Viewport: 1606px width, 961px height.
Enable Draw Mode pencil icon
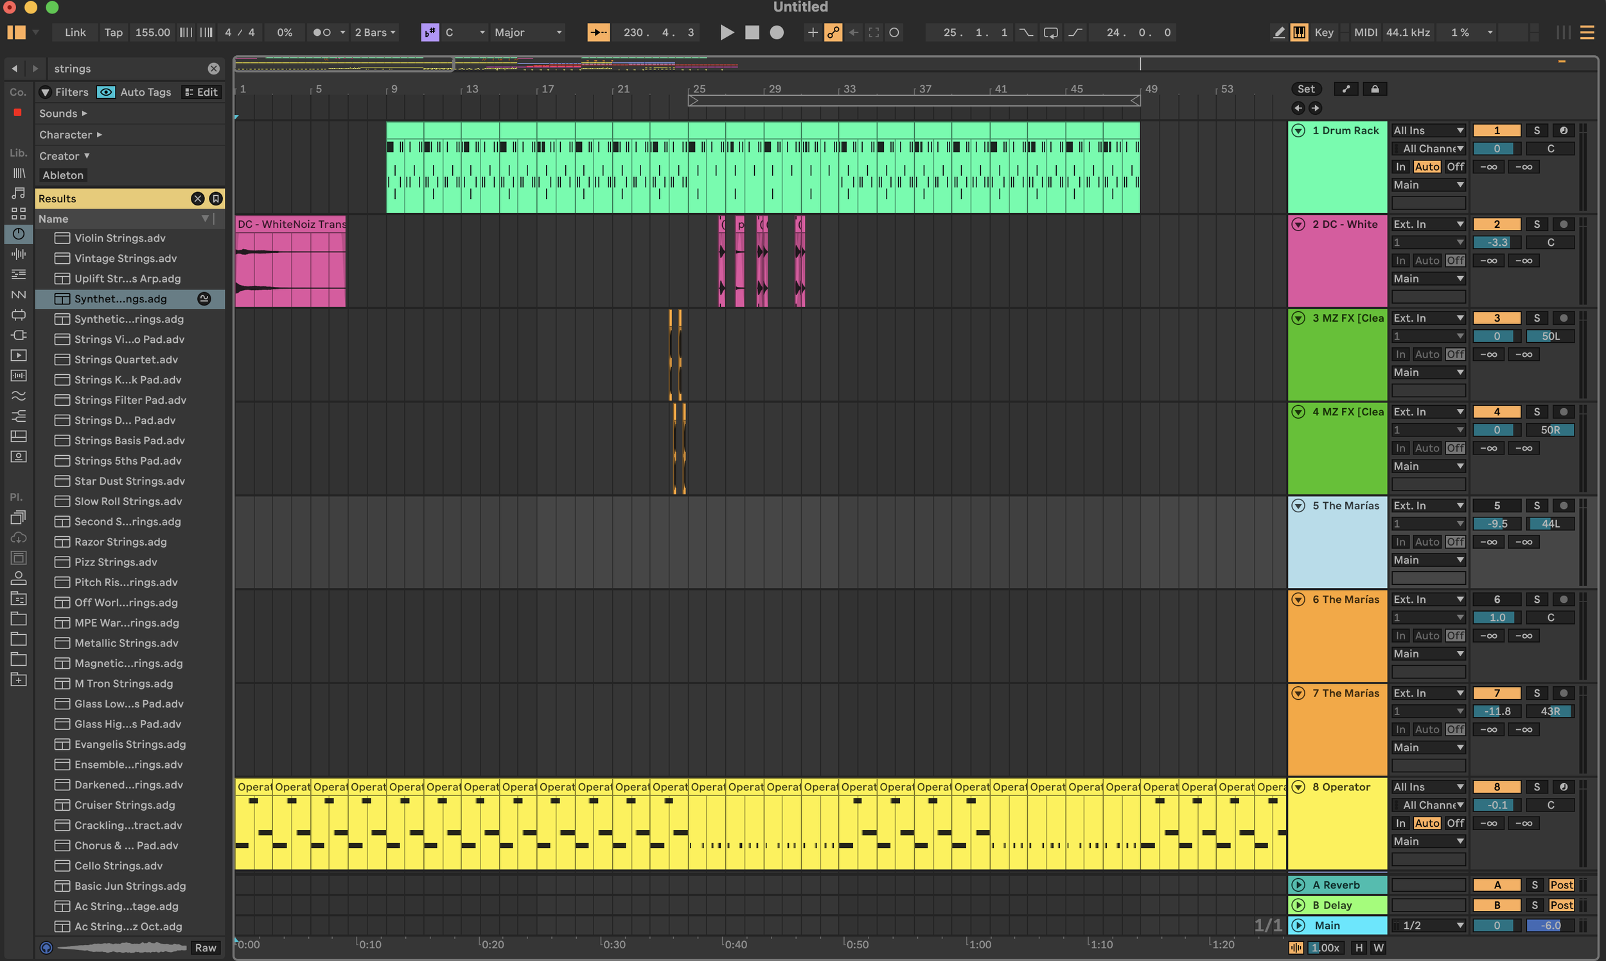1278,32
